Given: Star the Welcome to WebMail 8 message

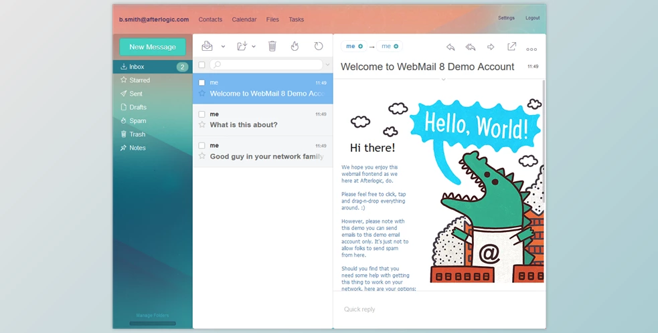Looking at the screenshot, I should click(x=202, y=93).
